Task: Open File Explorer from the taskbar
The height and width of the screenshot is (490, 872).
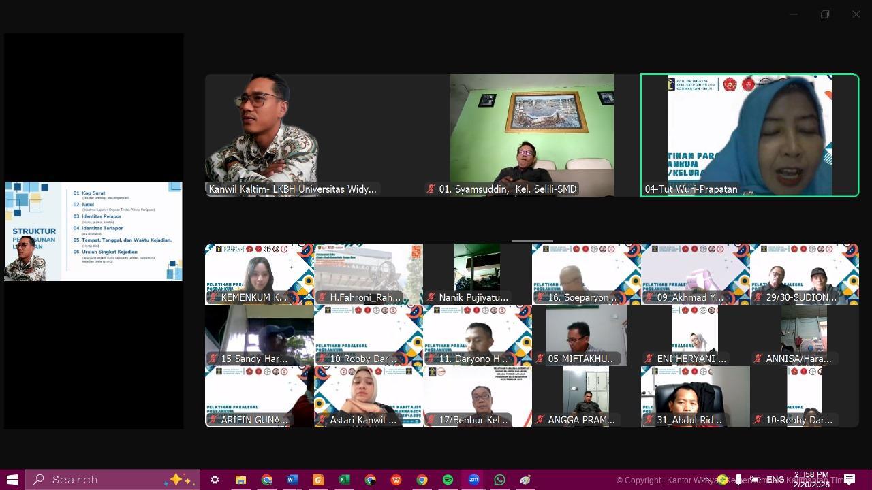Action: coord(240,480)
